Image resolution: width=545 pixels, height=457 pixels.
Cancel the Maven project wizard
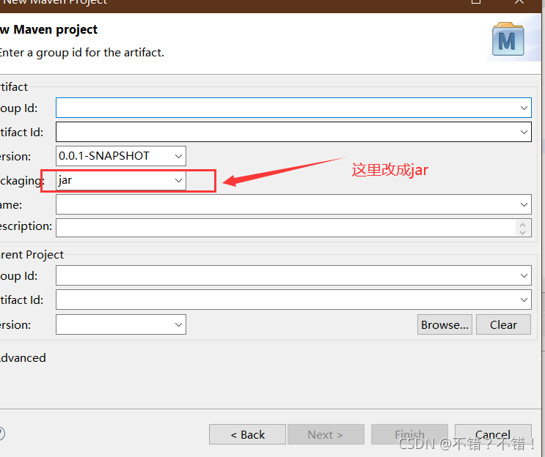pyautogui.click(x=493, y=434)
